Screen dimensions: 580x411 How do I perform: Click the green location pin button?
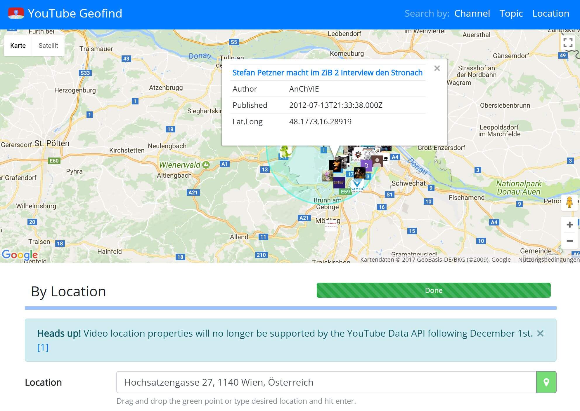click(x=546, y=382)
